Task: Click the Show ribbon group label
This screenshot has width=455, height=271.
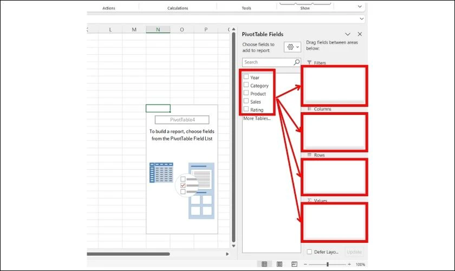Action: [305, 8]
